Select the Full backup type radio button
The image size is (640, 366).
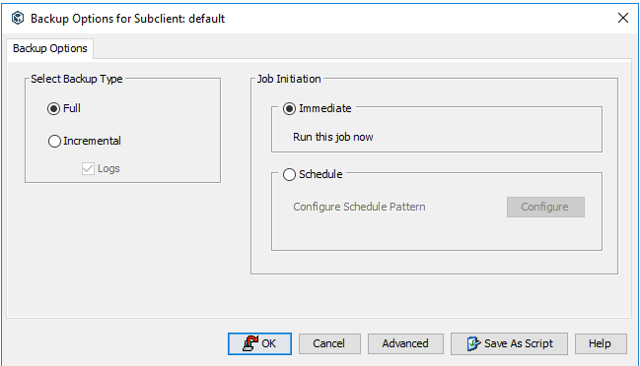53,108
